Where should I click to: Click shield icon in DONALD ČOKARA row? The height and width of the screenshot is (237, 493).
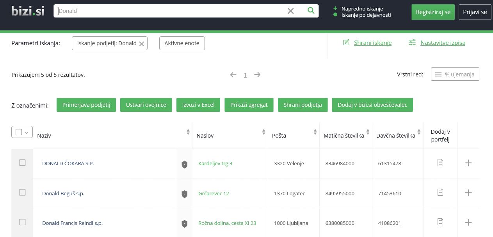pos(185,164)
